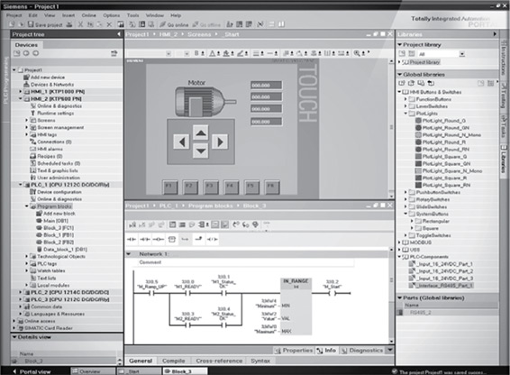Open the Properties inspector tab
This screenshot has width=510, height=375.
[x=294, y=351]
